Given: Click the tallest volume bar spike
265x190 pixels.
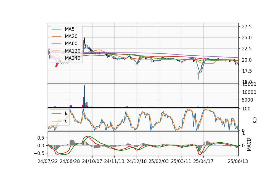Looking at the screenshot, I should [84, 96].
